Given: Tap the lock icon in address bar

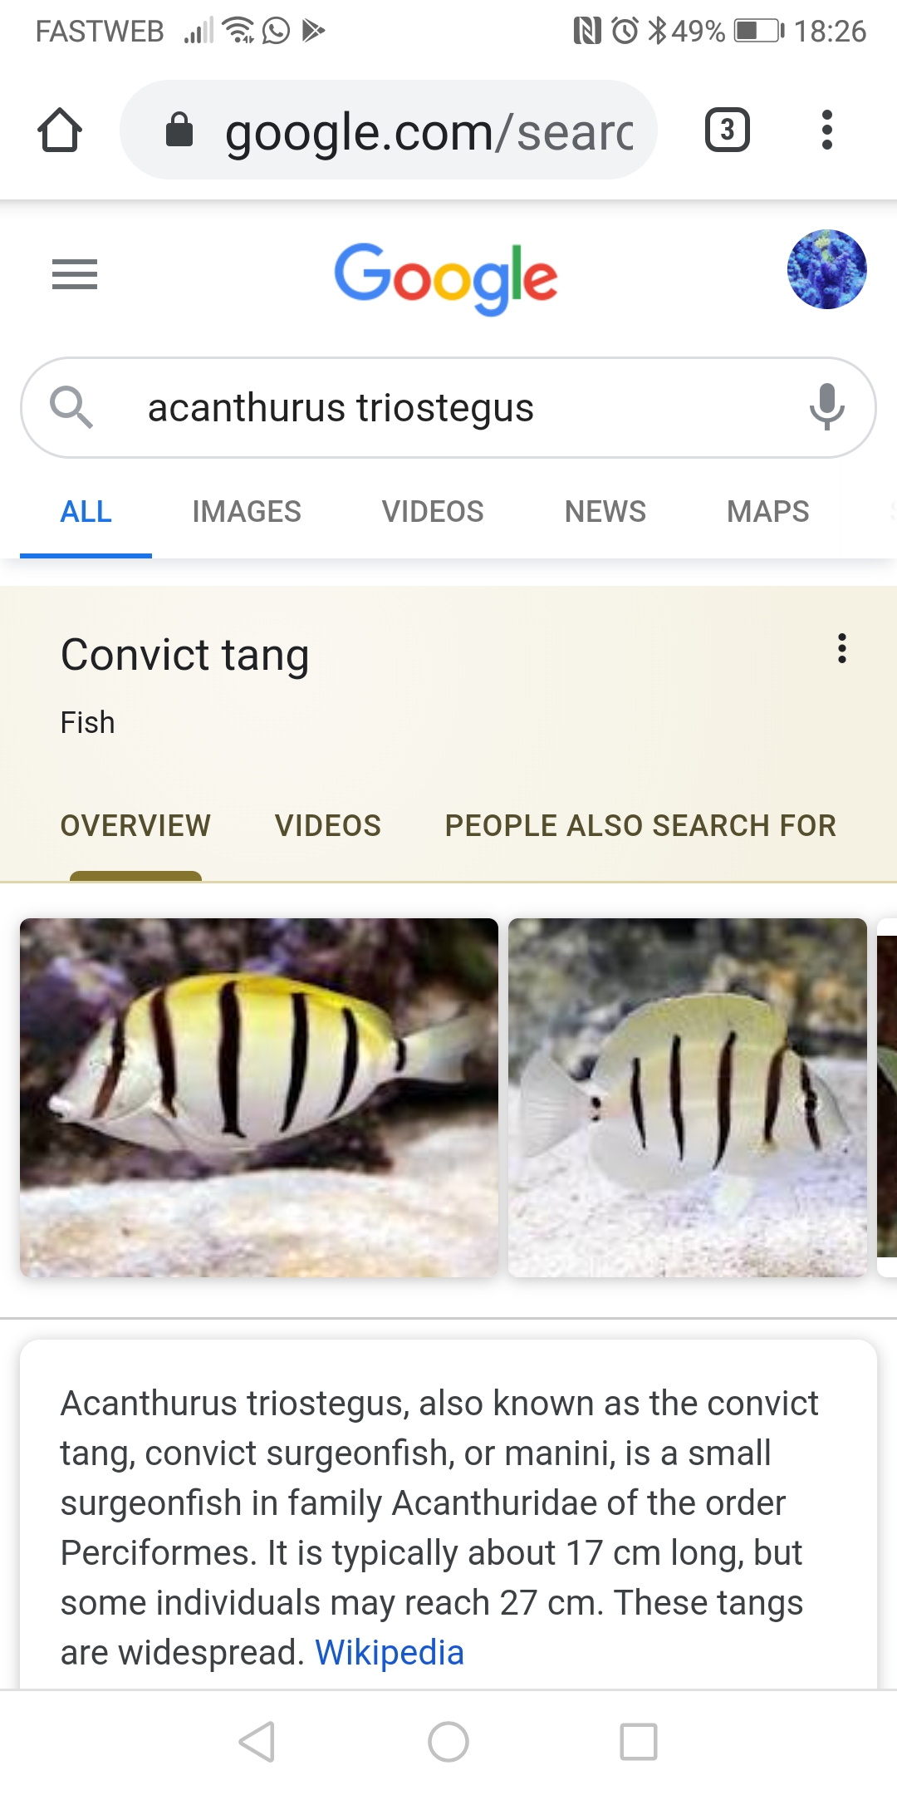Looking at the screenshot, I should (179, 130).
